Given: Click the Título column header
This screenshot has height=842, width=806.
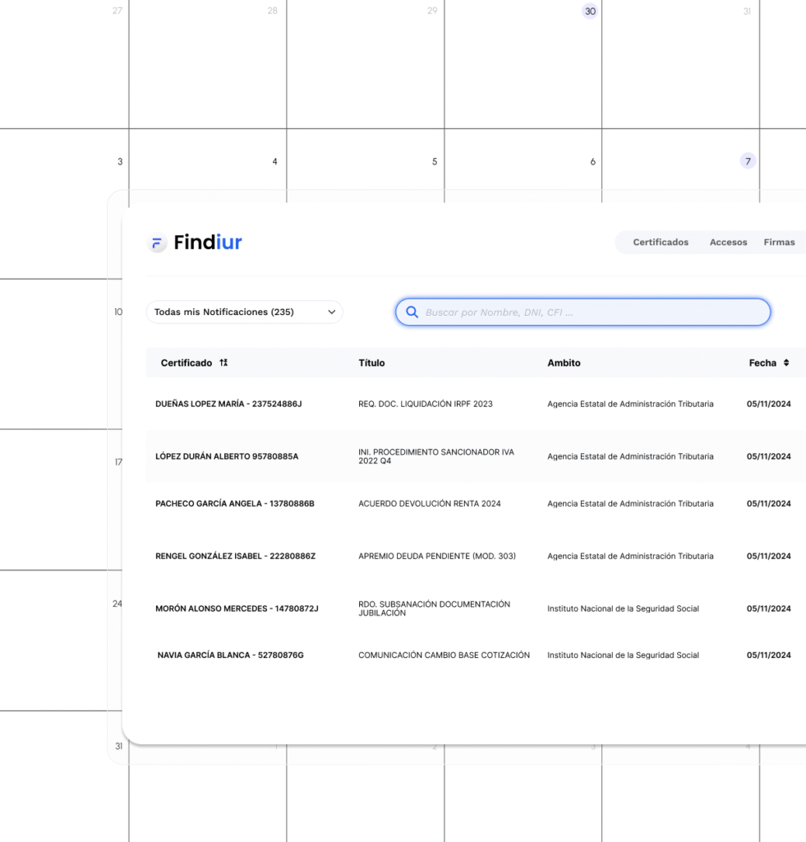Looking at the screenshot, I should tap(371, 363).
